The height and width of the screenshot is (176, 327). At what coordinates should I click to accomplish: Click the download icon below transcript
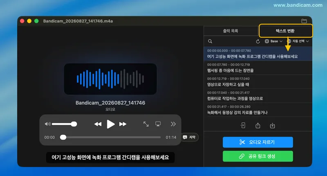coord(272,126)
